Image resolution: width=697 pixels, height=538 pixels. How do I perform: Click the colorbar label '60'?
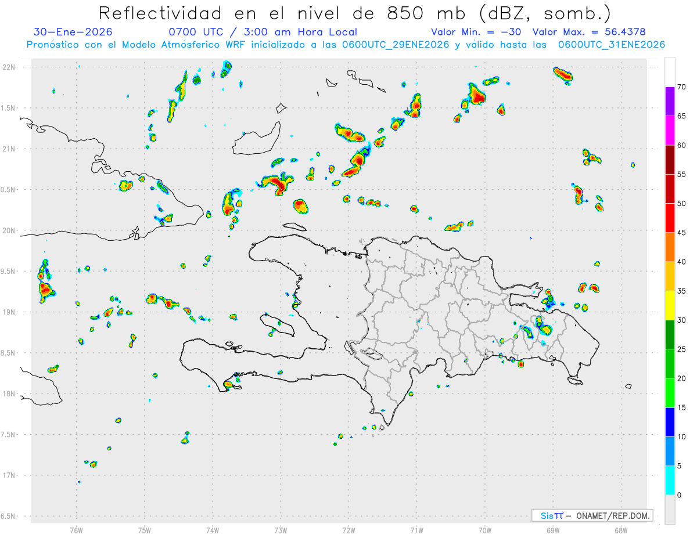point(681,145)
